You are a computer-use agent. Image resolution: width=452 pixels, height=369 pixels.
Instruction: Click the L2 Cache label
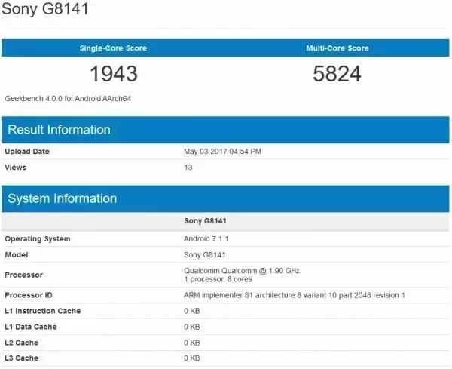22,343
